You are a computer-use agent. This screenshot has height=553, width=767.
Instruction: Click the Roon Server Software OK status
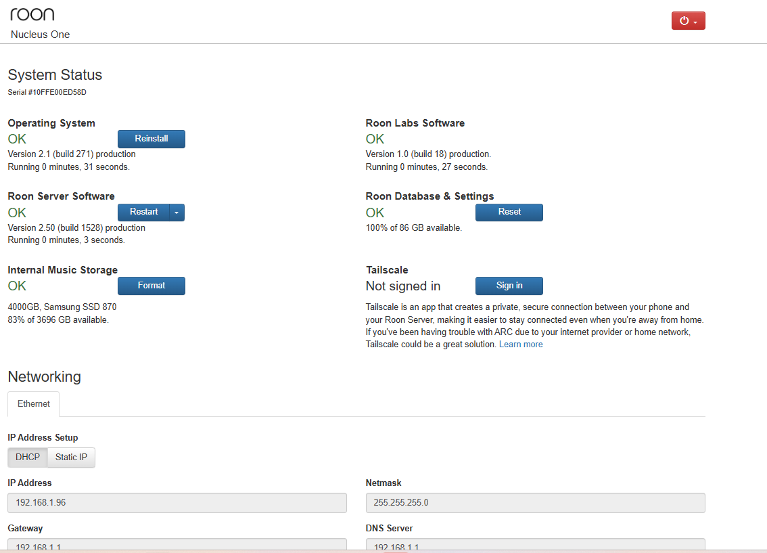(x=17, y=213)
